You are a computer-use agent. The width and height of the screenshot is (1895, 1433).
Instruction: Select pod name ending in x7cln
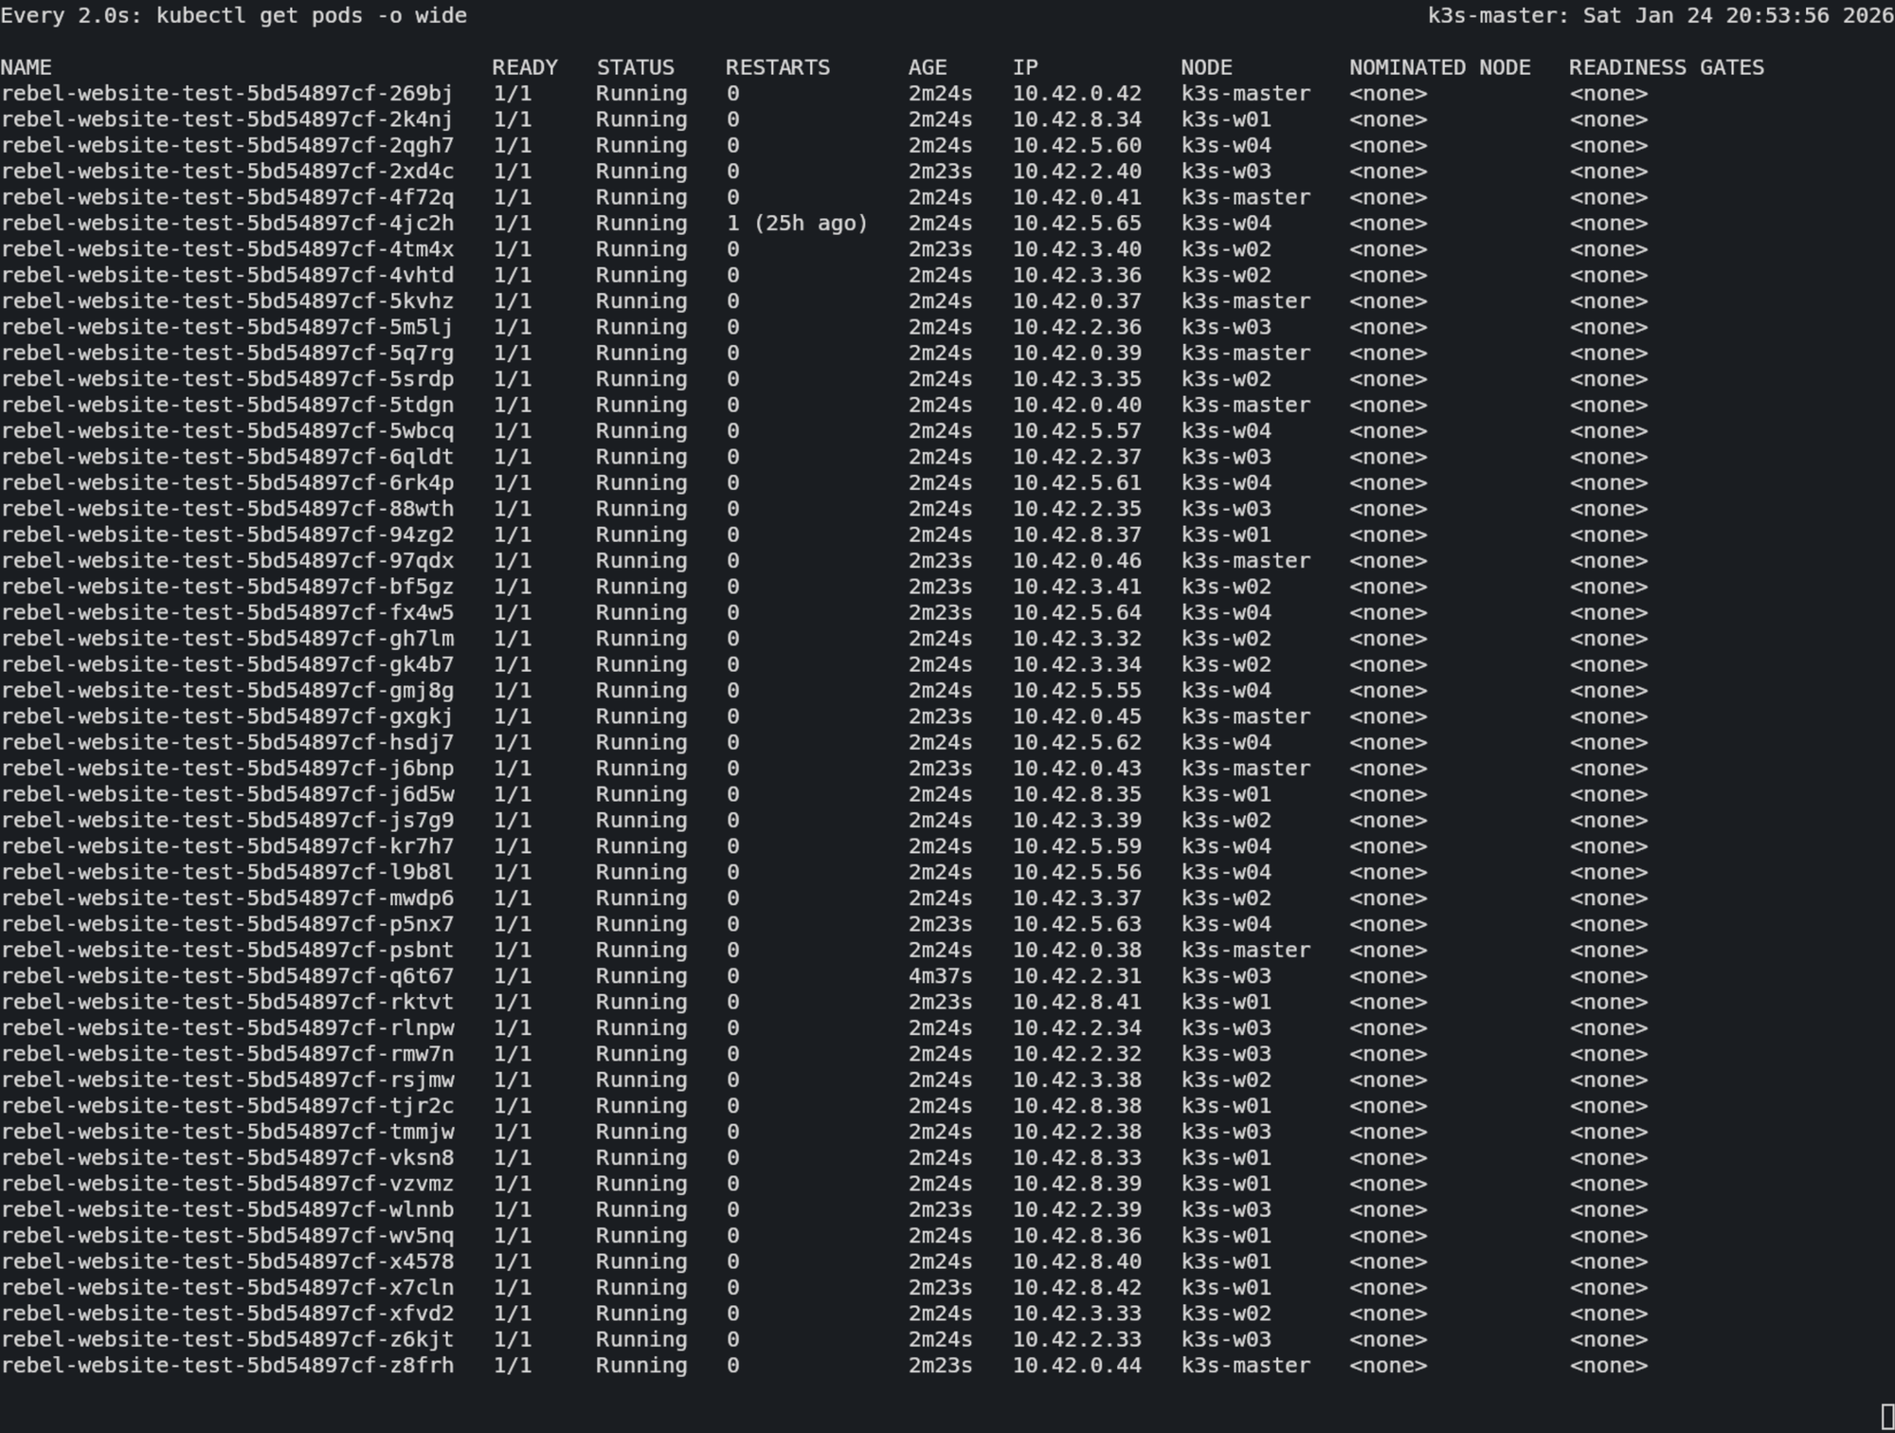pos(226,1288)
